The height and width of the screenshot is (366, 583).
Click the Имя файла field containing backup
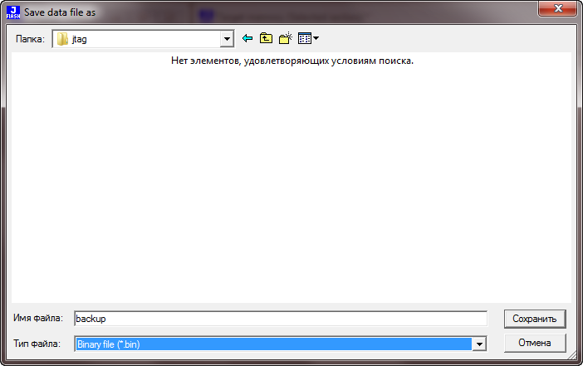tap(280, 319)
